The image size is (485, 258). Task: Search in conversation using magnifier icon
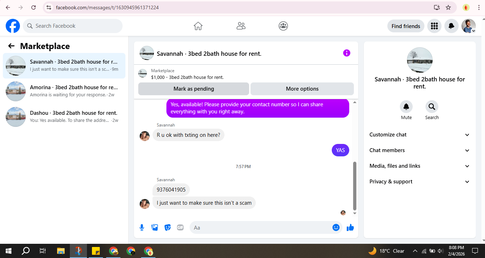point(432,107)
